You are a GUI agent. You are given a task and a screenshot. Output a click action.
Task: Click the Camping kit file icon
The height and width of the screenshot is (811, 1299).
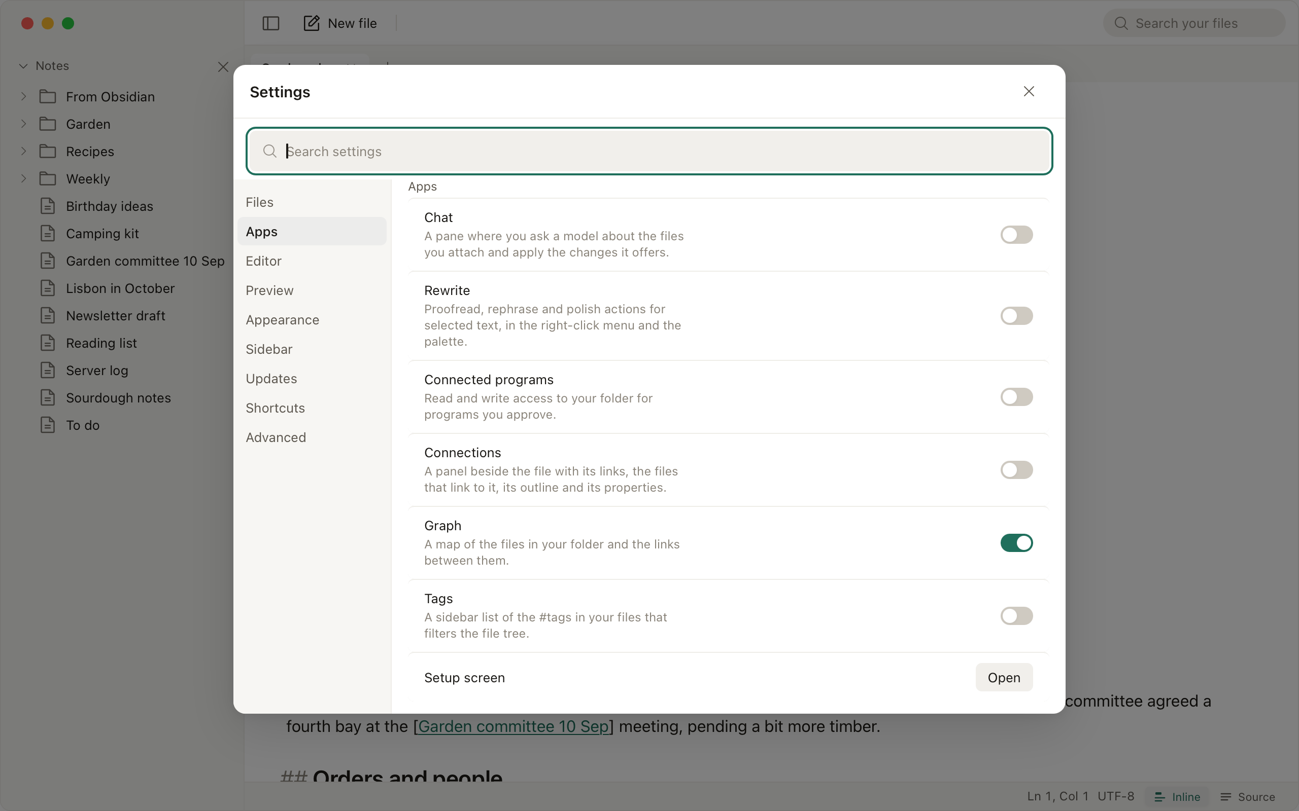click(x=48, y=233)
